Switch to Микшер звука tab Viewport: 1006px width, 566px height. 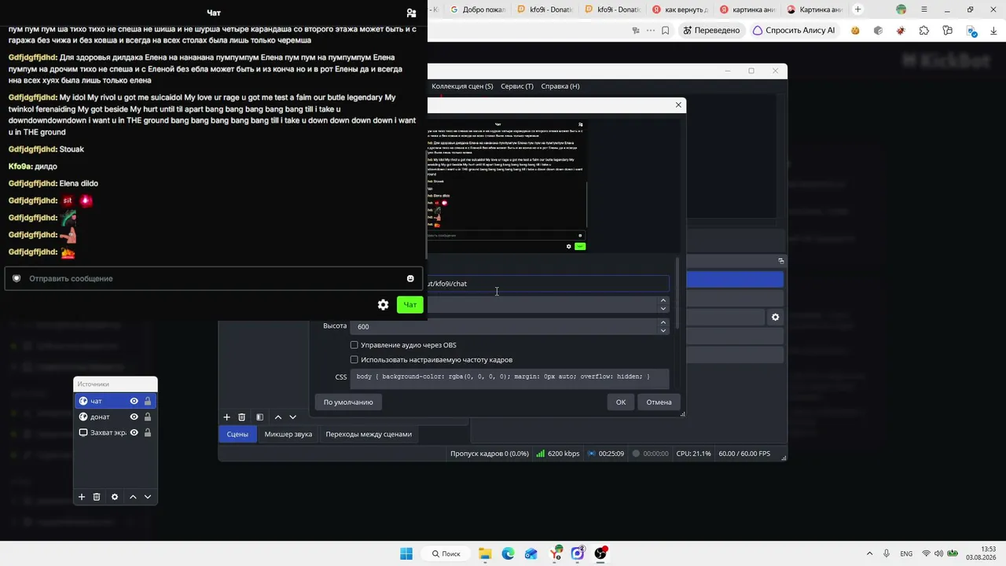[288, 434]
